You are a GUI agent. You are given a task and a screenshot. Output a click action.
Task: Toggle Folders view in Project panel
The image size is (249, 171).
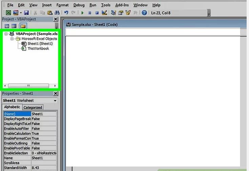[x=23, y=26]
